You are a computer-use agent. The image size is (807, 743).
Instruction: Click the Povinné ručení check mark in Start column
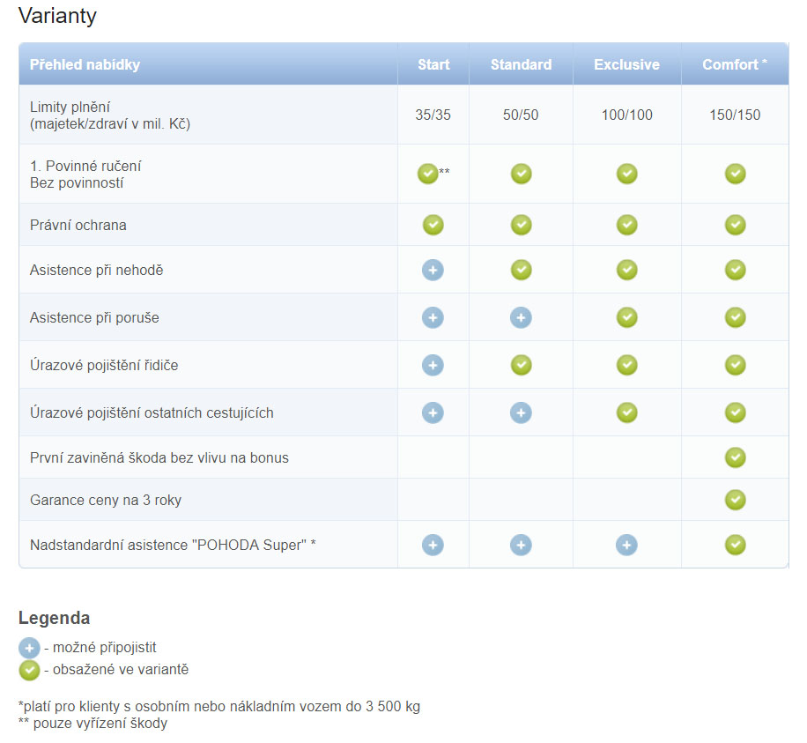coord(427,174)
